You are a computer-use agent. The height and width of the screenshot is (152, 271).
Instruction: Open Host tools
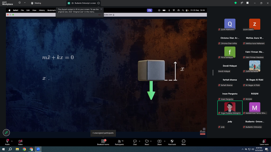point(172,142)
